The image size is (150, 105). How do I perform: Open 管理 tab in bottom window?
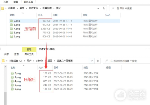click(29, 49)
